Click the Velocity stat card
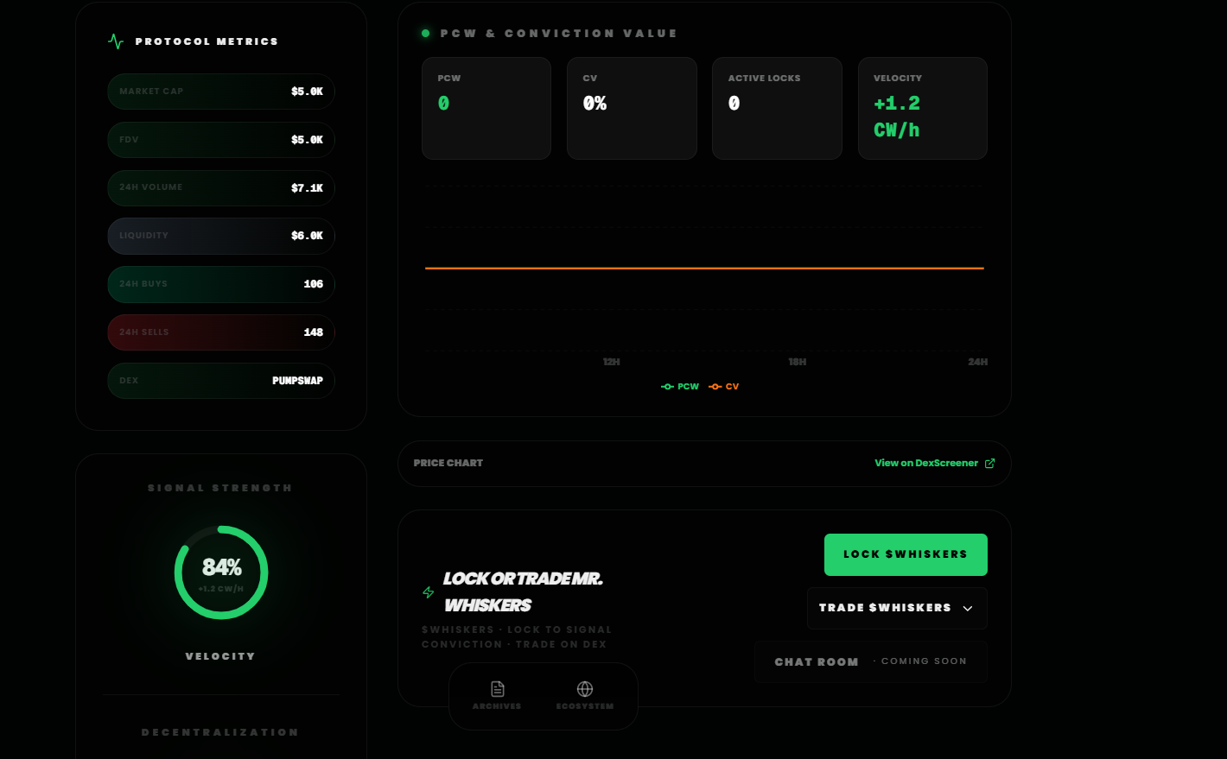Screen dimensions: 1227x759 point(922,109)
